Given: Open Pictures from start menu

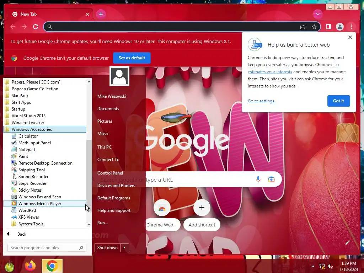Looking at the screenshot, I should click(x=105, y=121).
